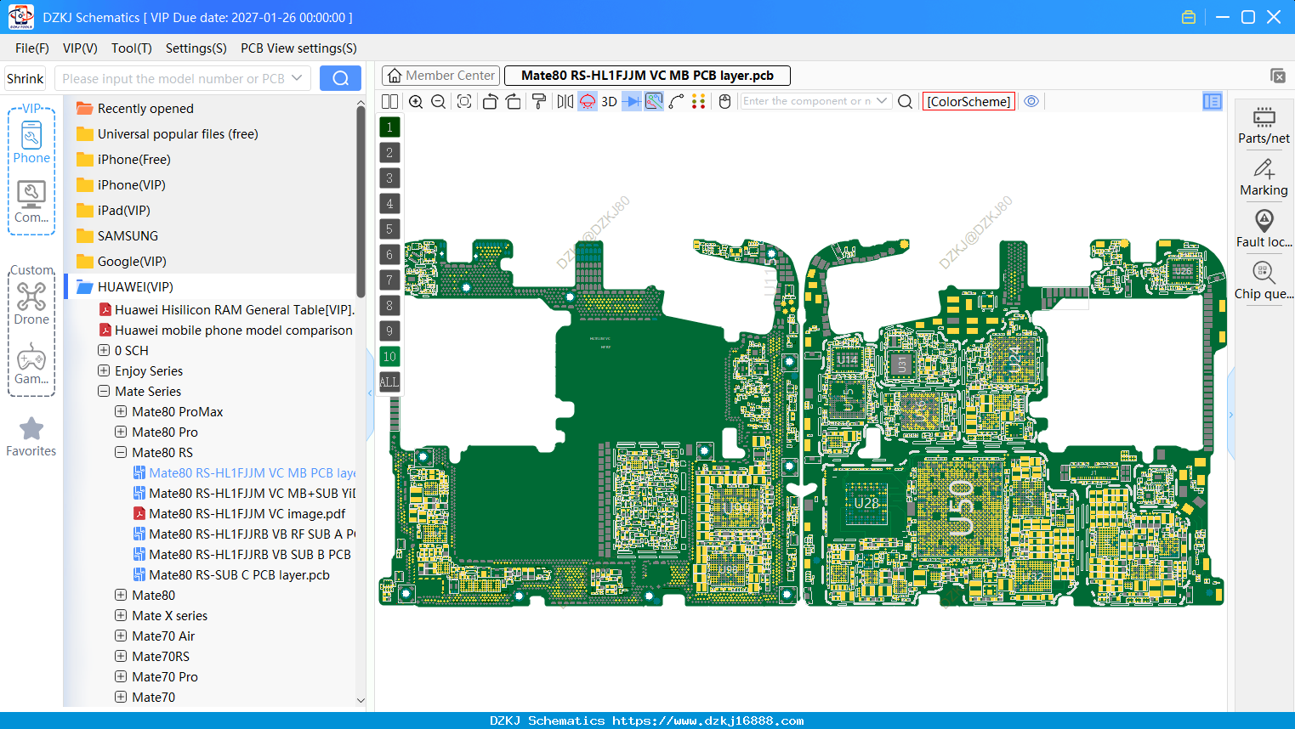Viewport: 1295px width, 729px height.
Task: Toggle the split view layout icon
Action: click(x=389, y=101)
